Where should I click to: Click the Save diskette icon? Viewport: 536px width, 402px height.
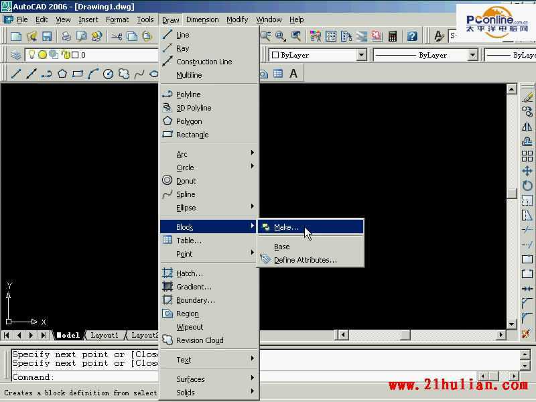47,36
